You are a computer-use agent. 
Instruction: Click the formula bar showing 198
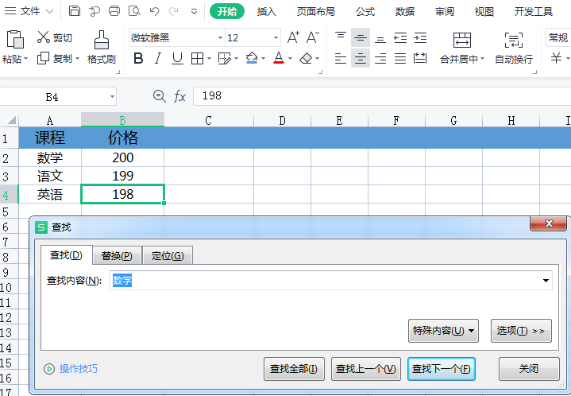coord(382,96)
